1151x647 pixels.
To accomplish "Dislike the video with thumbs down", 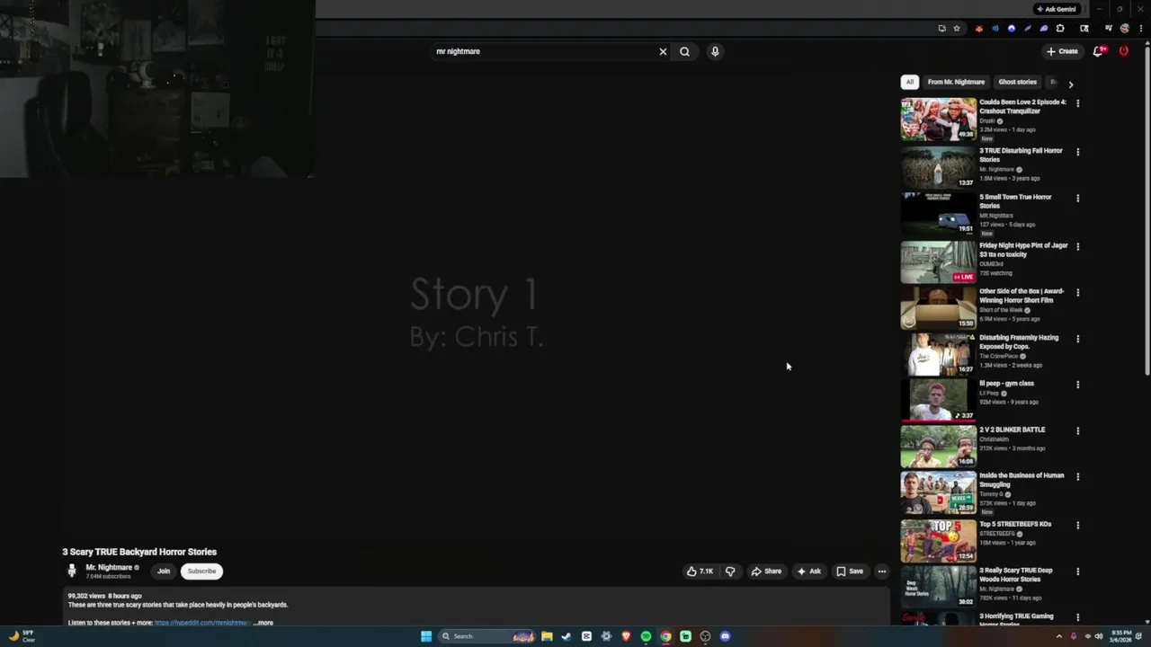I will click(730, 571).
